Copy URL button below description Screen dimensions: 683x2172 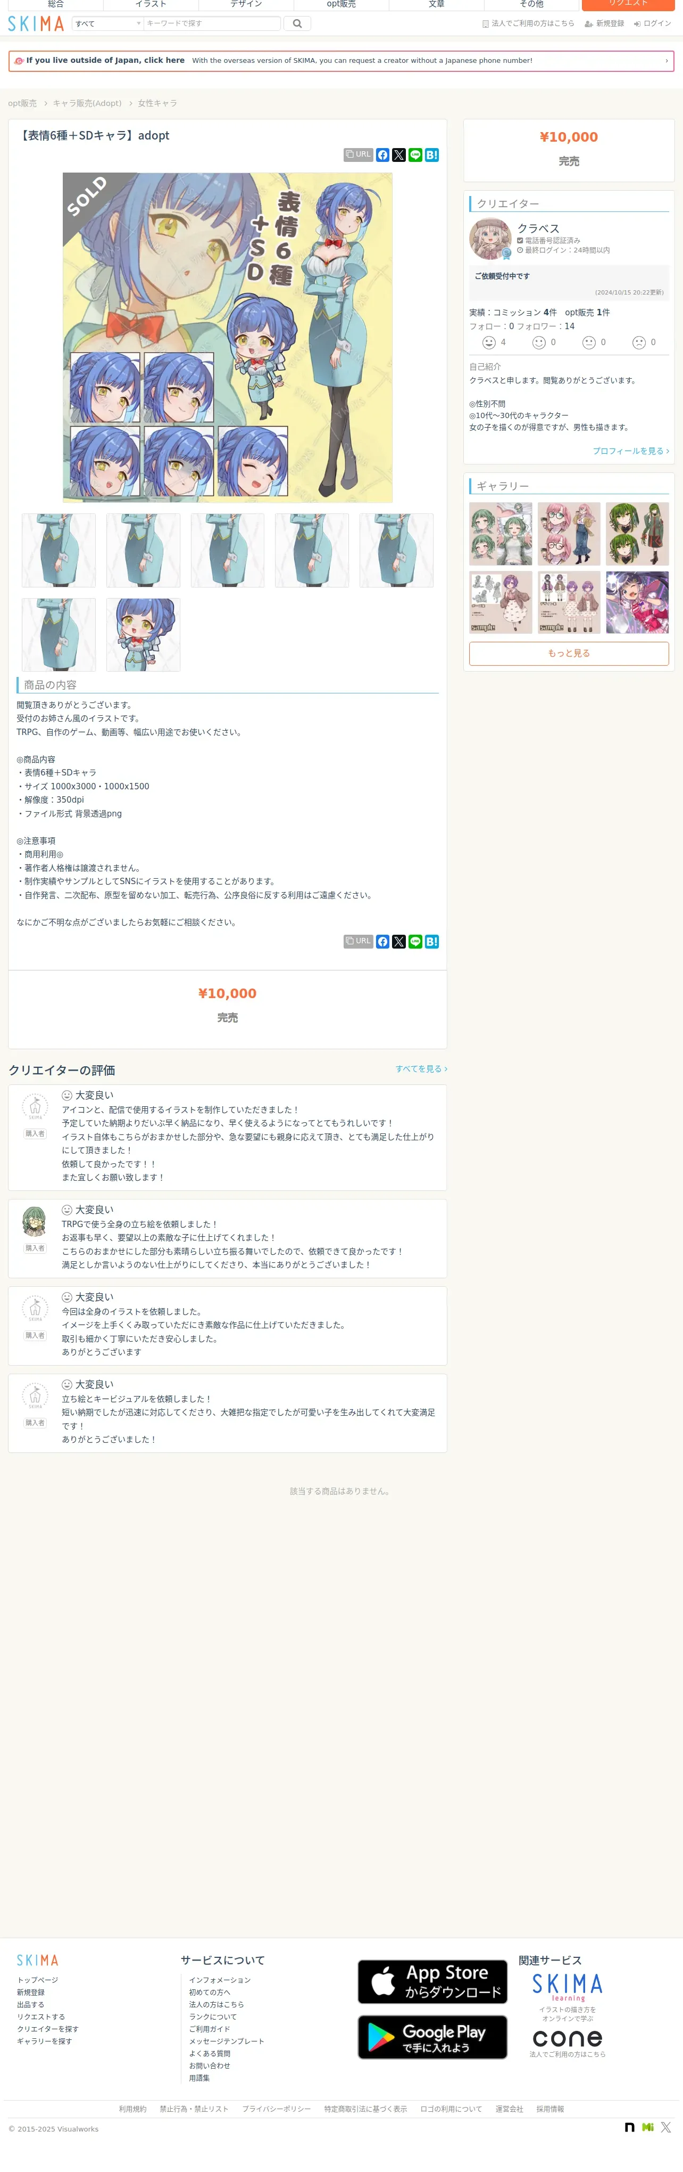[x=358, y=941]
